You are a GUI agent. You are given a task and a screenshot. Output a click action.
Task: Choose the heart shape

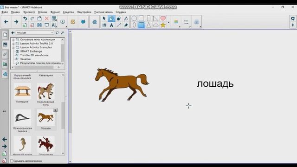click(x=163, y=19)
